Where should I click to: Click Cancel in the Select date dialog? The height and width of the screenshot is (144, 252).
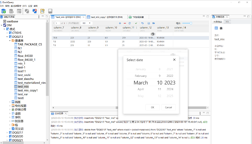pos(168,107)
